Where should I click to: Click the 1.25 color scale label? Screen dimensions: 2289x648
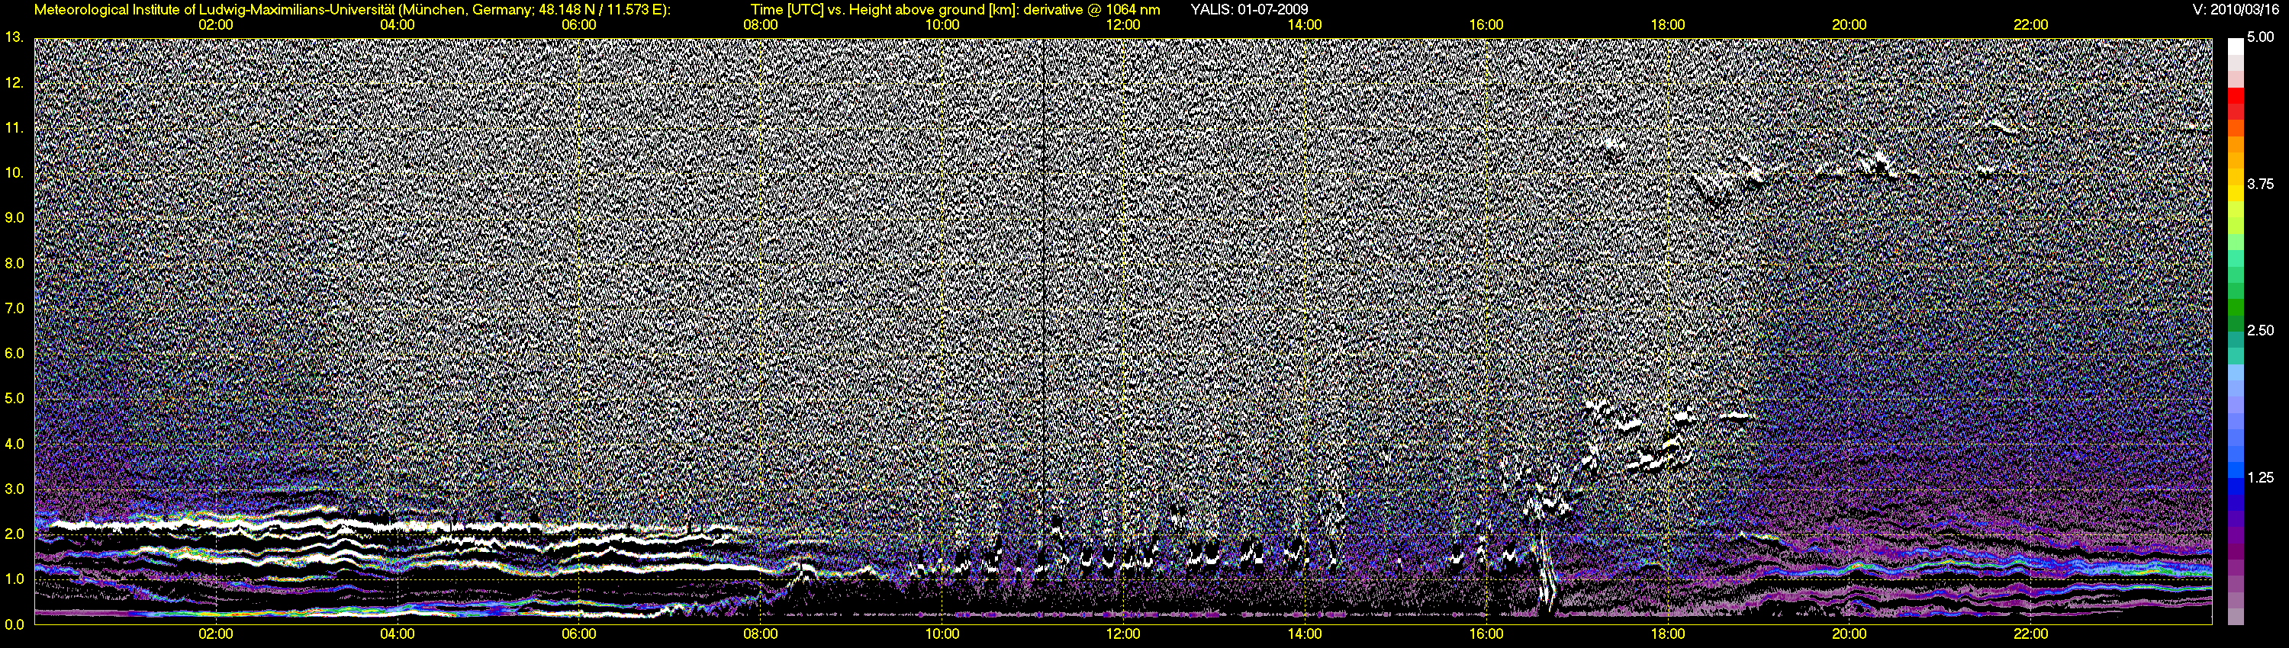pos(2260,477)
